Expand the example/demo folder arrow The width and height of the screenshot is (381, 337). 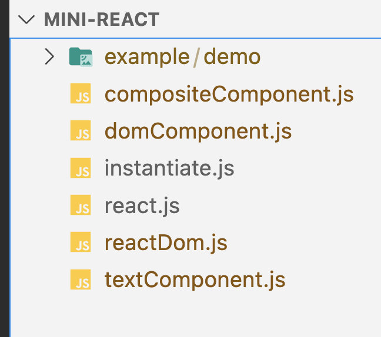point(49,57)
